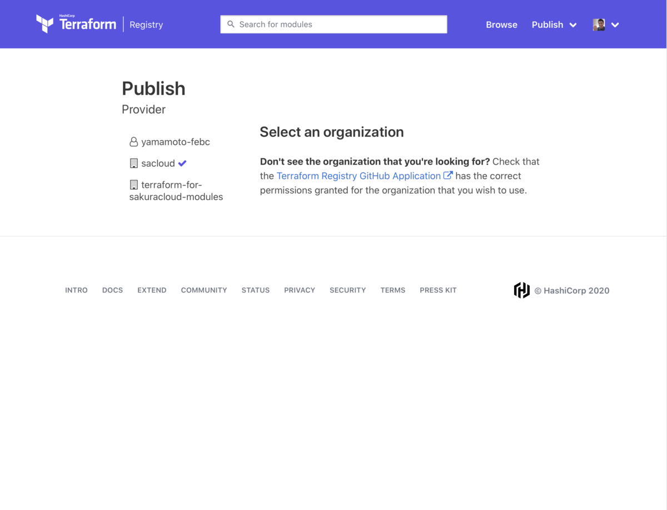The image size is (667, 510).
Task: Open the Terraform Registry GitHub Application link
Action: pyautogui.click(x=359, y=176)
